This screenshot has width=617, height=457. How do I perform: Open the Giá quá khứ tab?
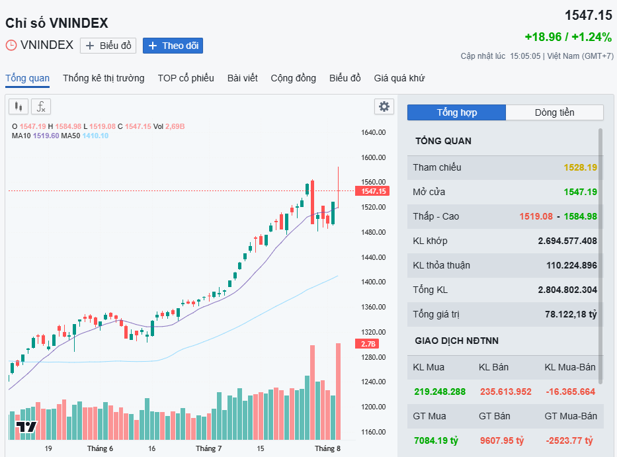(399, 78)
